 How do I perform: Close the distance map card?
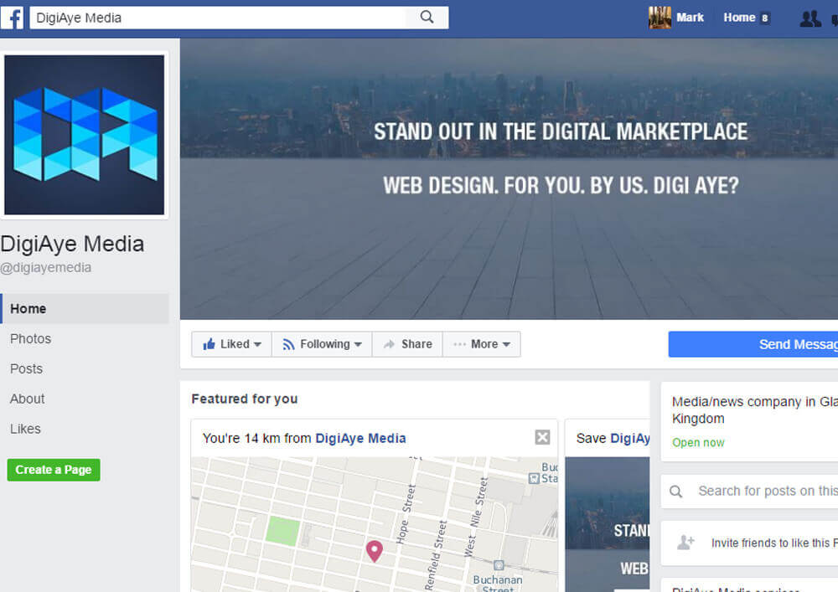tap(542, 437)
